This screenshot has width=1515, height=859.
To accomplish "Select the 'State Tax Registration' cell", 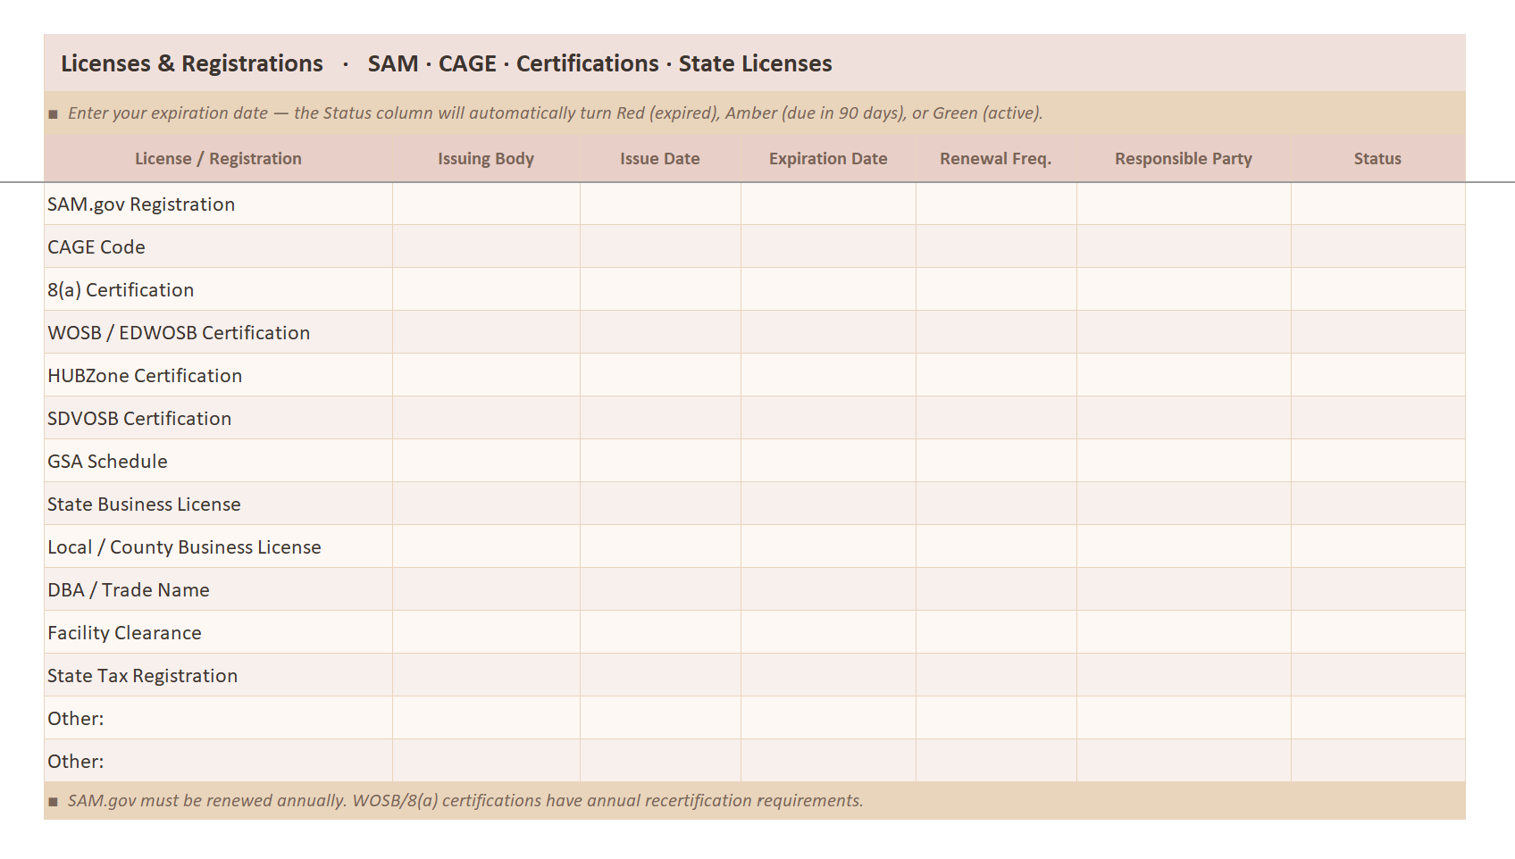I will click(218, 675).
